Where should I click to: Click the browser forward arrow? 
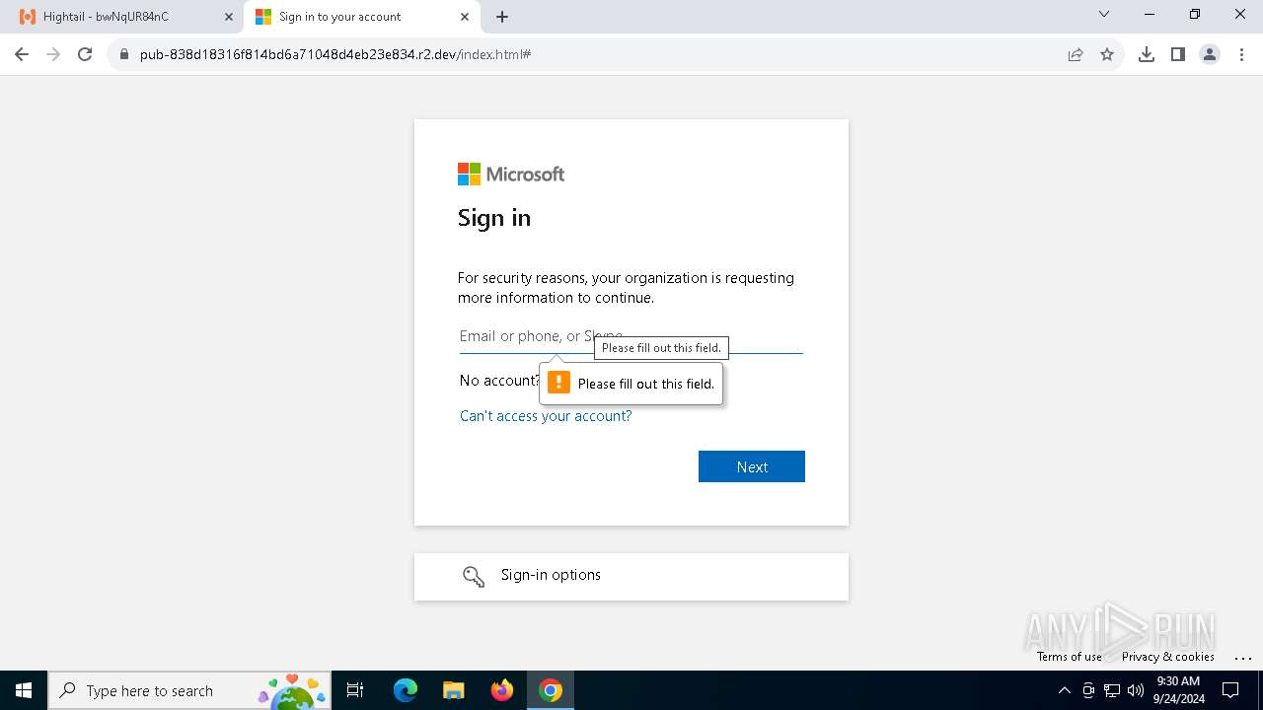tap(53, 54)
